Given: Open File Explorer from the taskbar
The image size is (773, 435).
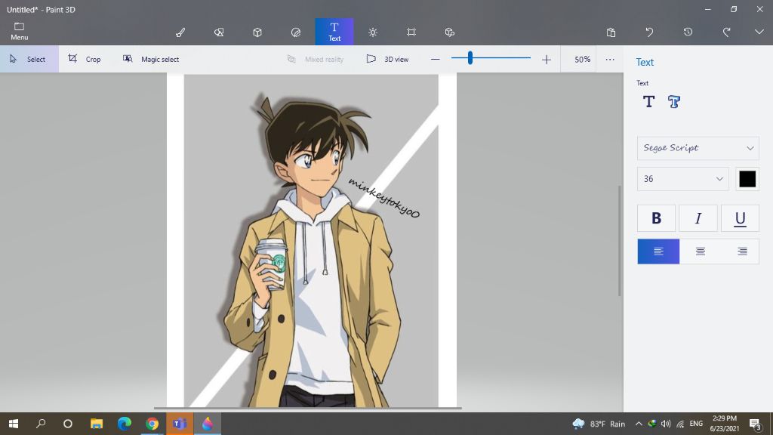Looking at the screenshot, I should pos(96,424).
